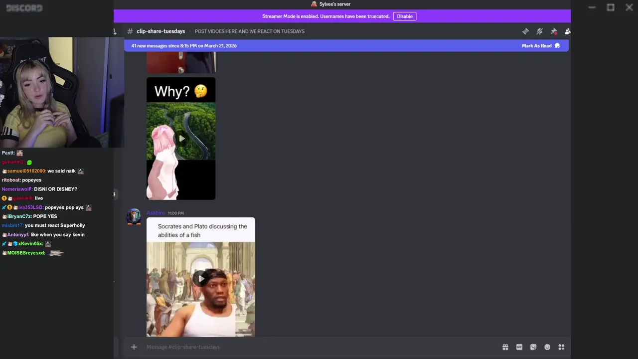
Task: Click chat username samuel05102000
Action: coord(26,172)
